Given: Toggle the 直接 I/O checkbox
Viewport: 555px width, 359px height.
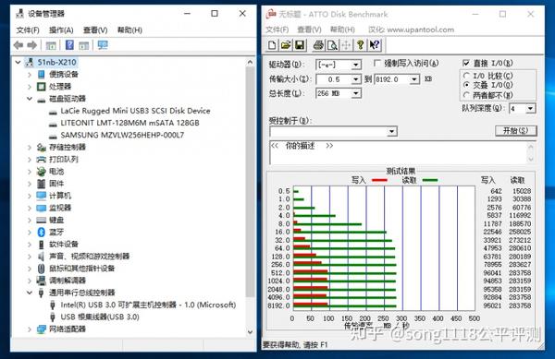Looking at the screenshot, I should (x=466, y=63).
